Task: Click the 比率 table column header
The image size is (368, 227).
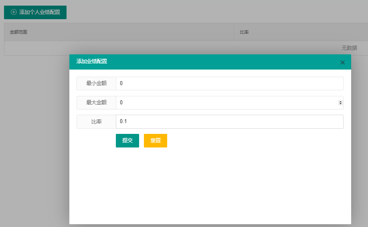Action: [x=245, y=32]
